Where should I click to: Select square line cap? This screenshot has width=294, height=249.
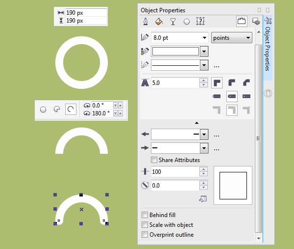[217, 96]
